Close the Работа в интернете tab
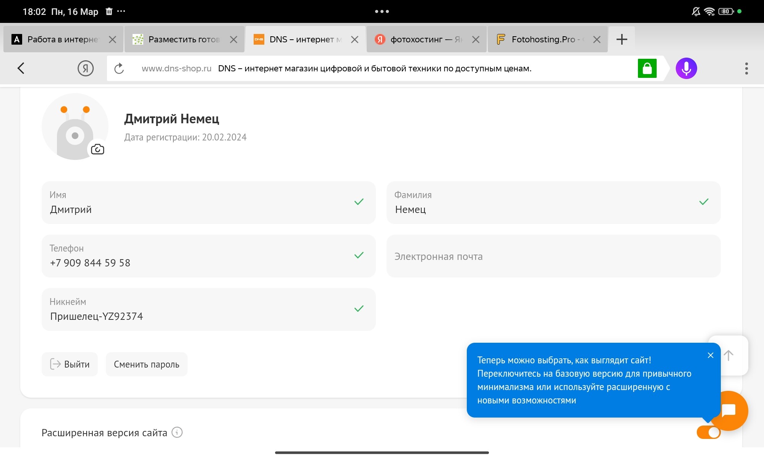 click(x=112, y=39)
